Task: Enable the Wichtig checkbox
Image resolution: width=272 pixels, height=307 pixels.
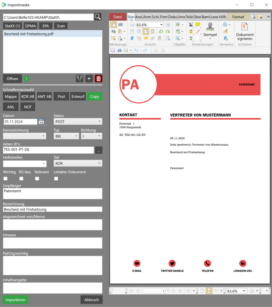Action: coord(5,179)
